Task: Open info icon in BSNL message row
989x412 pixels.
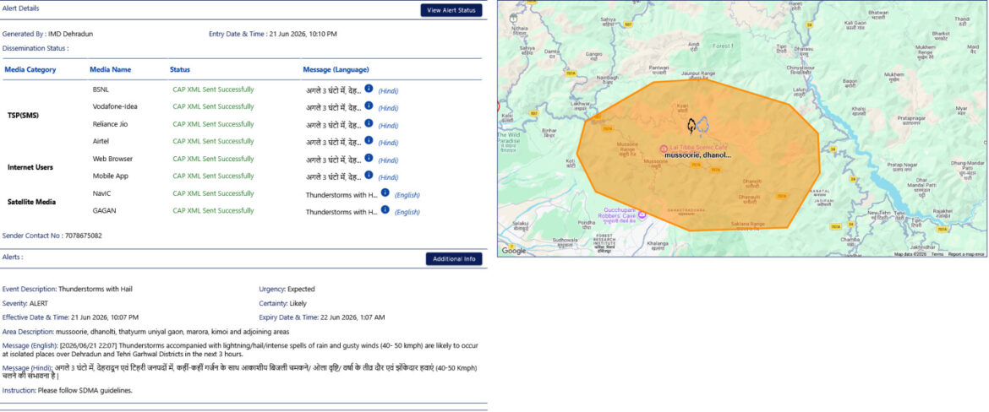Action: click(x=369, y=89)
